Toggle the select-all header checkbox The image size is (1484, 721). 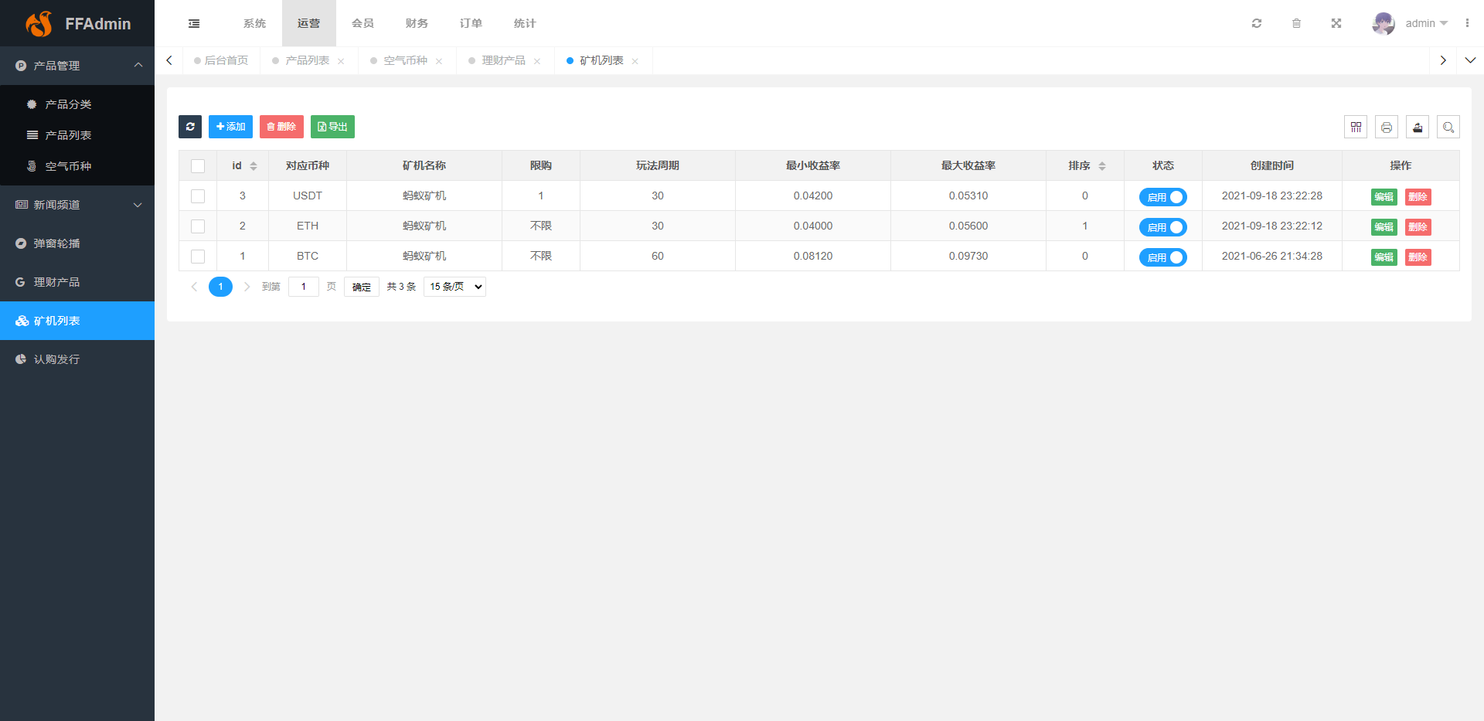(x=198, y=166)
